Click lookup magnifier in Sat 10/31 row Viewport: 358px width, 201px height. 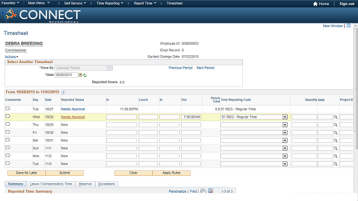tap(336, 141)
